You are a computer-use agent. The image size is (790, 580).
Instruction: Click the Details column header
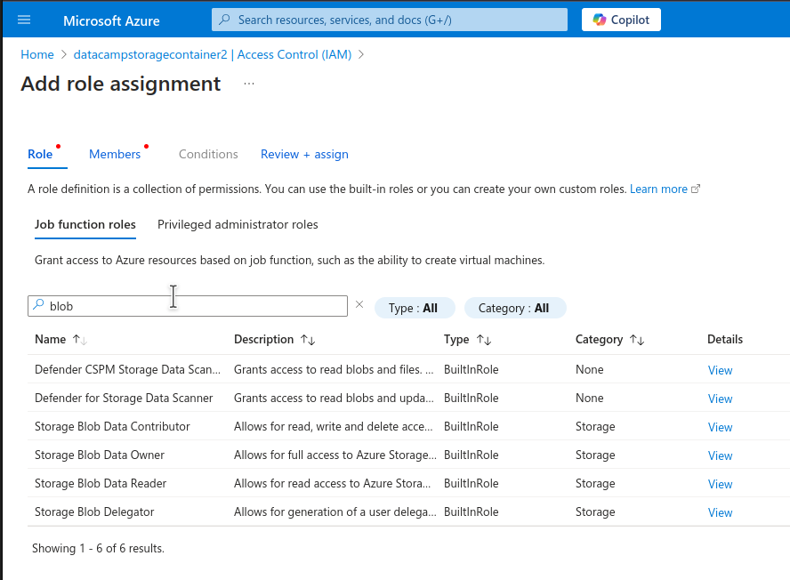[x=725, y=339]
